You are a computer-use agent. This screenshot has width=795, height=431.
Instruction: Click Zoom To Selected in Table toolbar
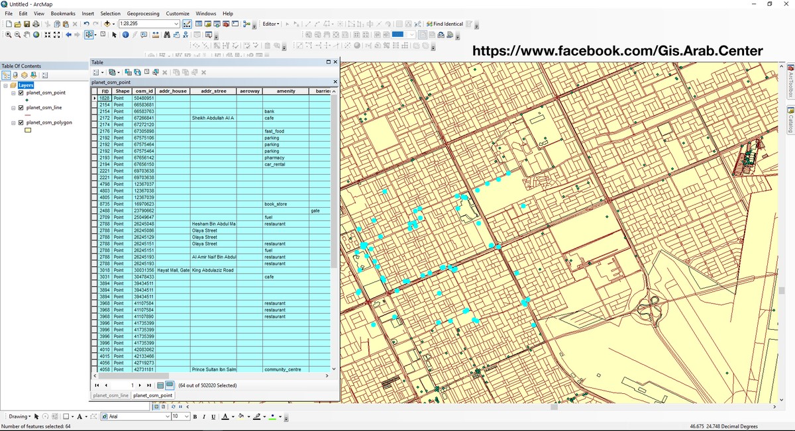156,72
